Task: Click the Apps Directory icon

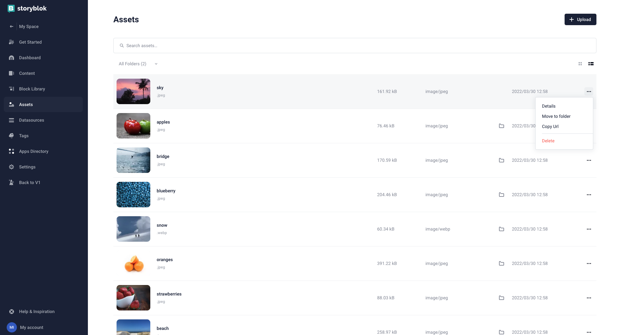Action: tap(11, 151)
